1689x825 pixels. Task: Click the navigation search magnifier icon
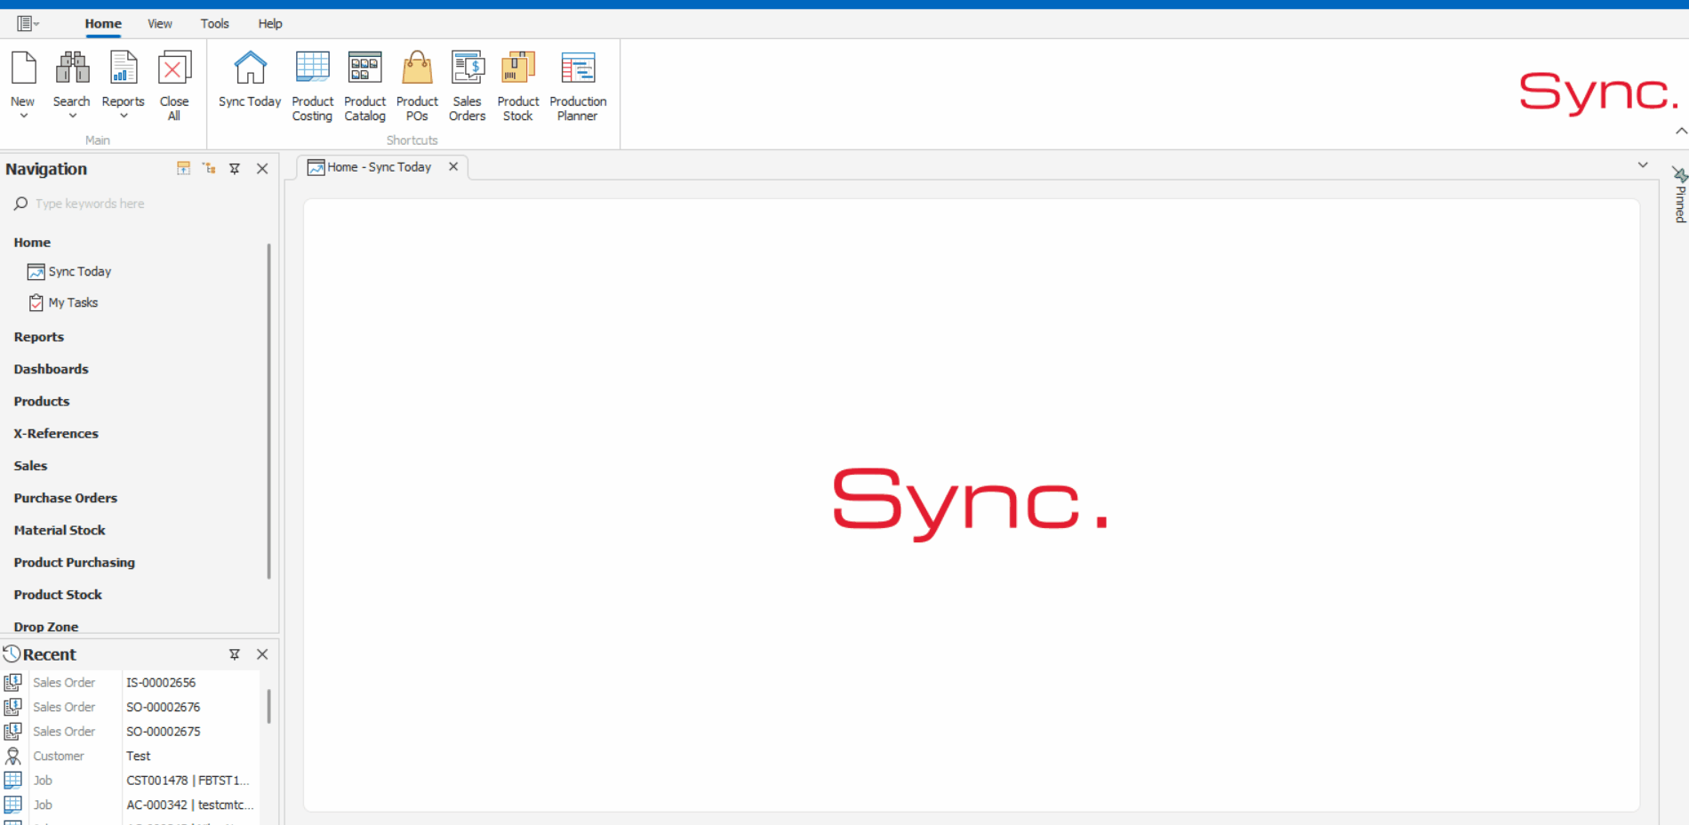tap(20, 204)
